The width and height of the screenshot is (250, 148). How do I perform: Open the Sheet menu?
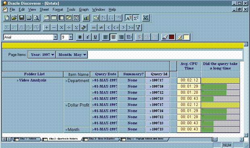click(x=44, y=10)
